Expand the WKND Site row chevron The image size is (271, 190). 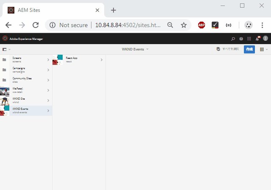click(48, 101)
